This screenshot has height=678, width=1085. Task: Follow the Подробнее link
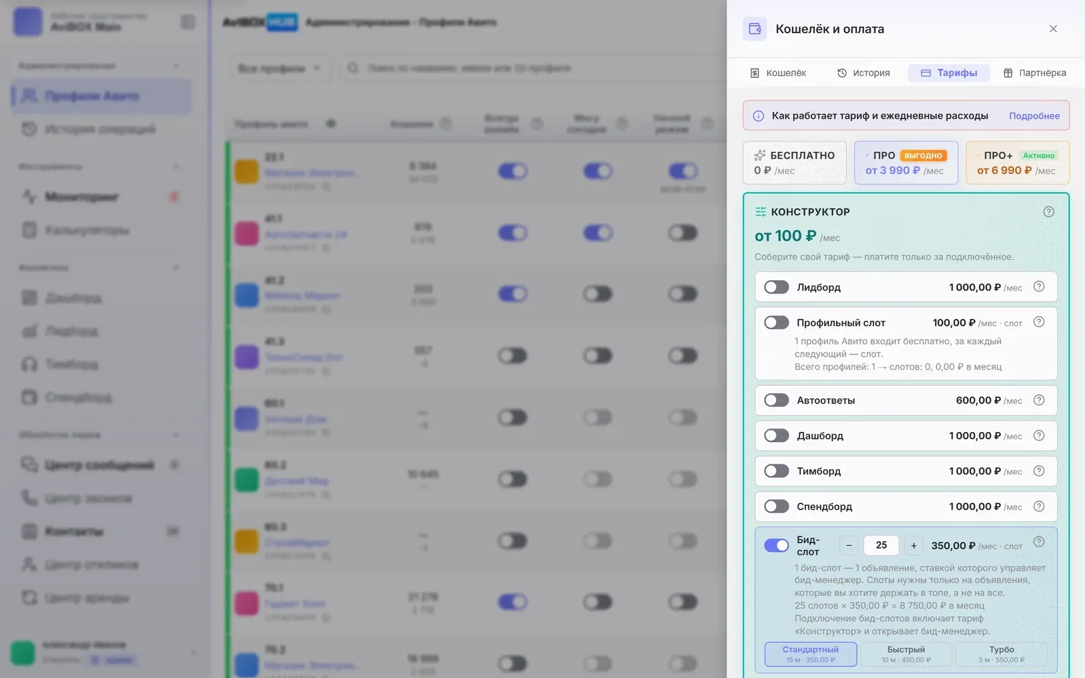pyautogui.click(x=1034, y=116)
